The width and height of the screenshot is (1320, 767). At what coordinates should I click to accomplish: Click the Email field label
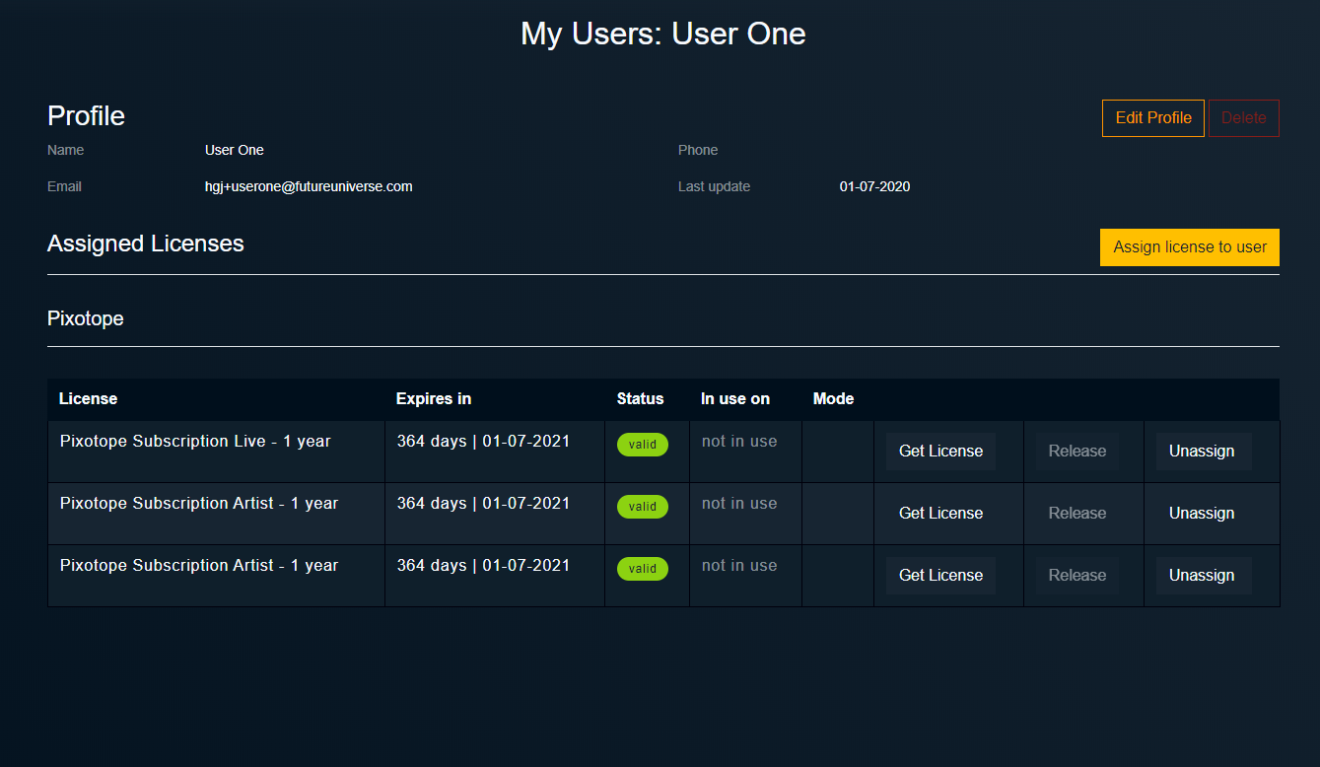pos(64,186)
